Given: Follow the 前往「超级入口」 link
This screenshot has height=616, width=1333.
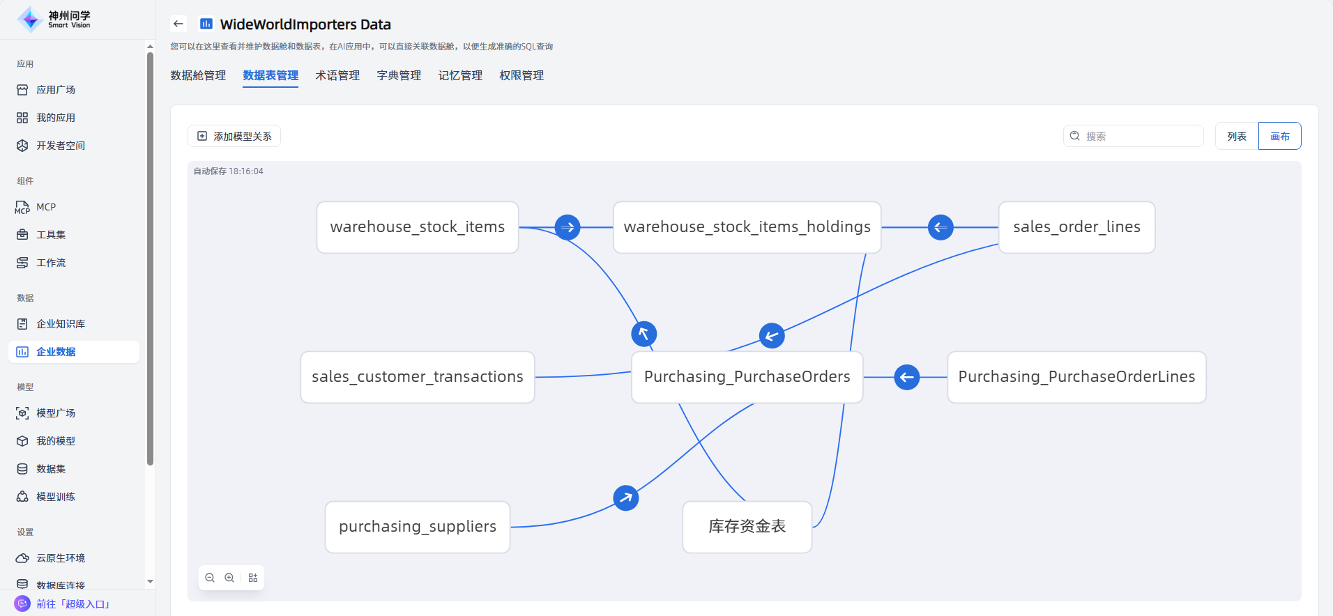Looking at the screenshot, I should coord(73,603).
